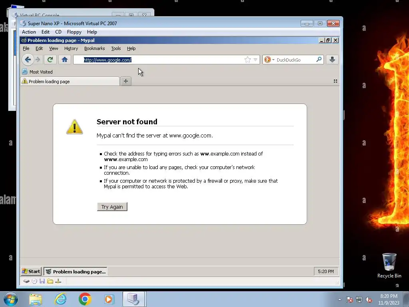
Task: Restore down the Mypal window
Action: click(328, 40)
